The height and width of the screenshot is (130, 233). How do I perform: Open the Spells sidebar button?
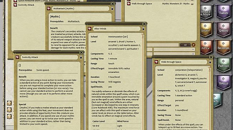click(223, 82)
